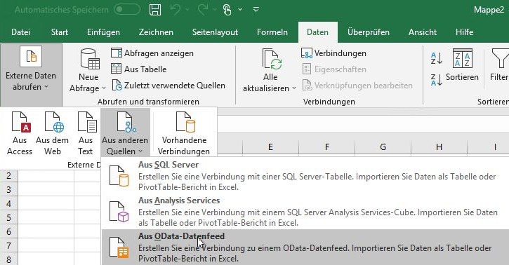Viewport: 509px width, 265px height.
Task: Switch to the Ansicht tab
Action: [423, 32]
